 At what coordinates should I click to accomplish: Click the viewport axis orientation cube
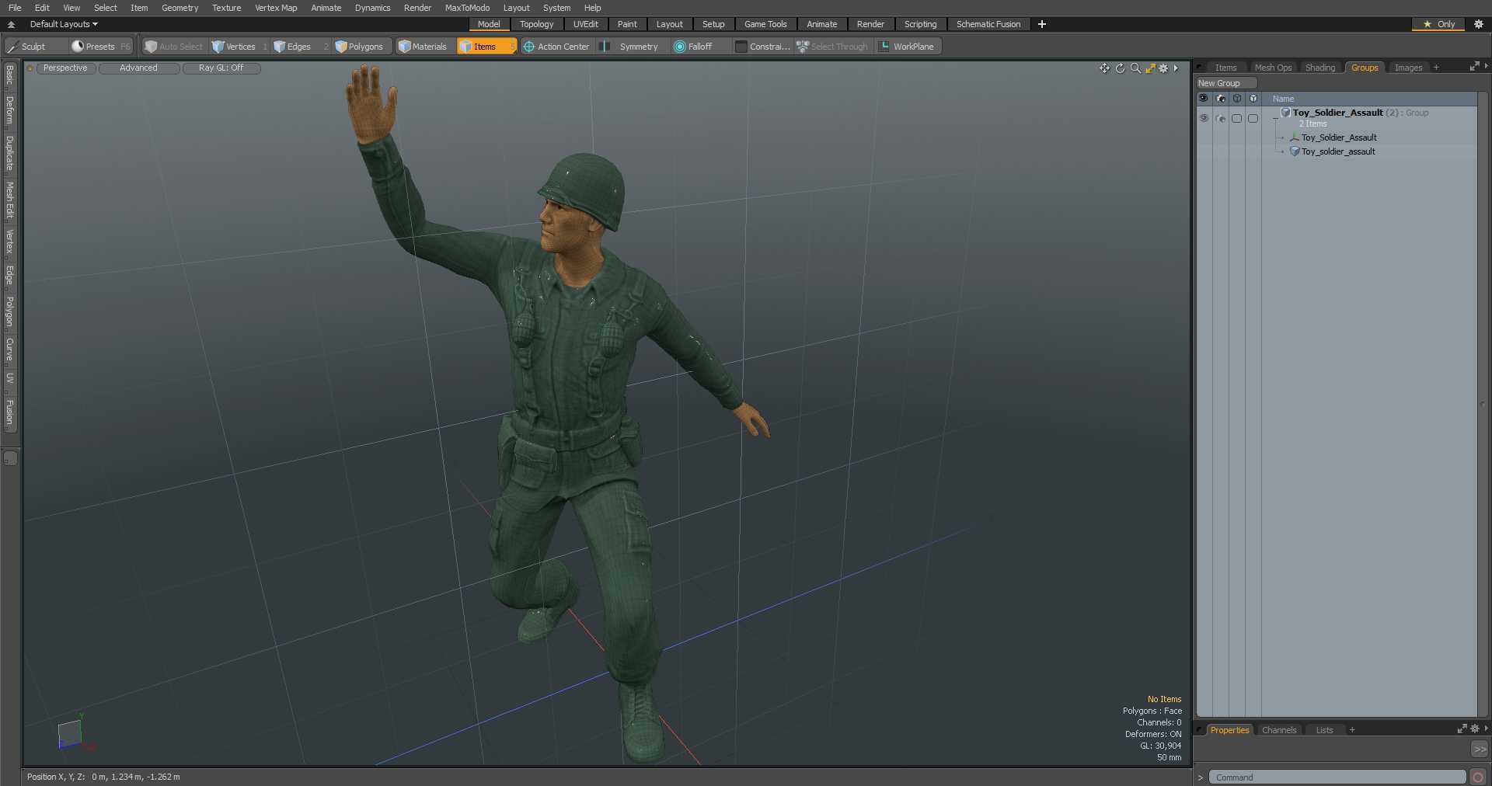point(70,732)
